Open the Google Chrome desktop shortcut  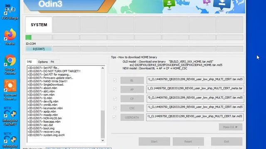(x=10, y=65)
